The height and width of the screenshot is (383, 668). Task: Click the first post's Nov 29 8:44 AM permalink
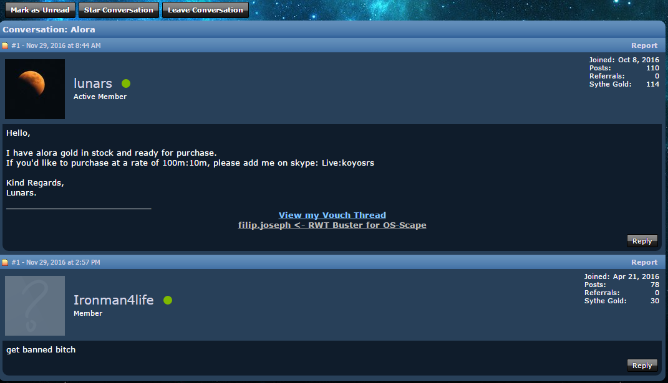coord(56,45)
